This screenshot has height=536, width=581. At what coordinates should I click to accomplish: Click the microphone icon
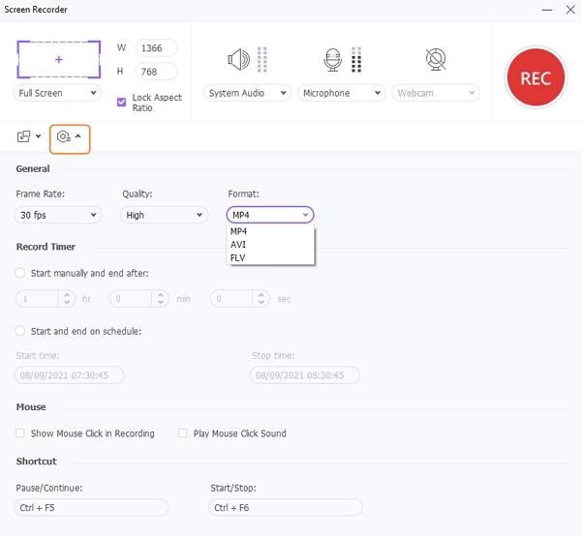coord(333,60)
